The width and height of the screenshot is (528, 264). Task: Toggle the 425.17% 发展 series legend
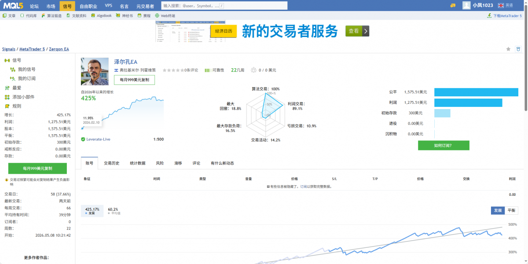(x=92, y=211)
